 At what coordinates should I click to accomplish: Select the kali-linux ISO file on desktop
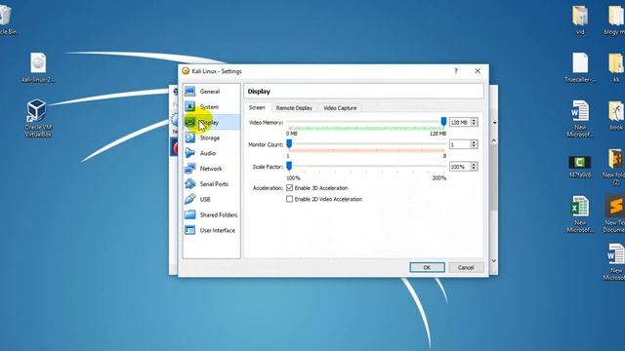(x=38, y=67)
